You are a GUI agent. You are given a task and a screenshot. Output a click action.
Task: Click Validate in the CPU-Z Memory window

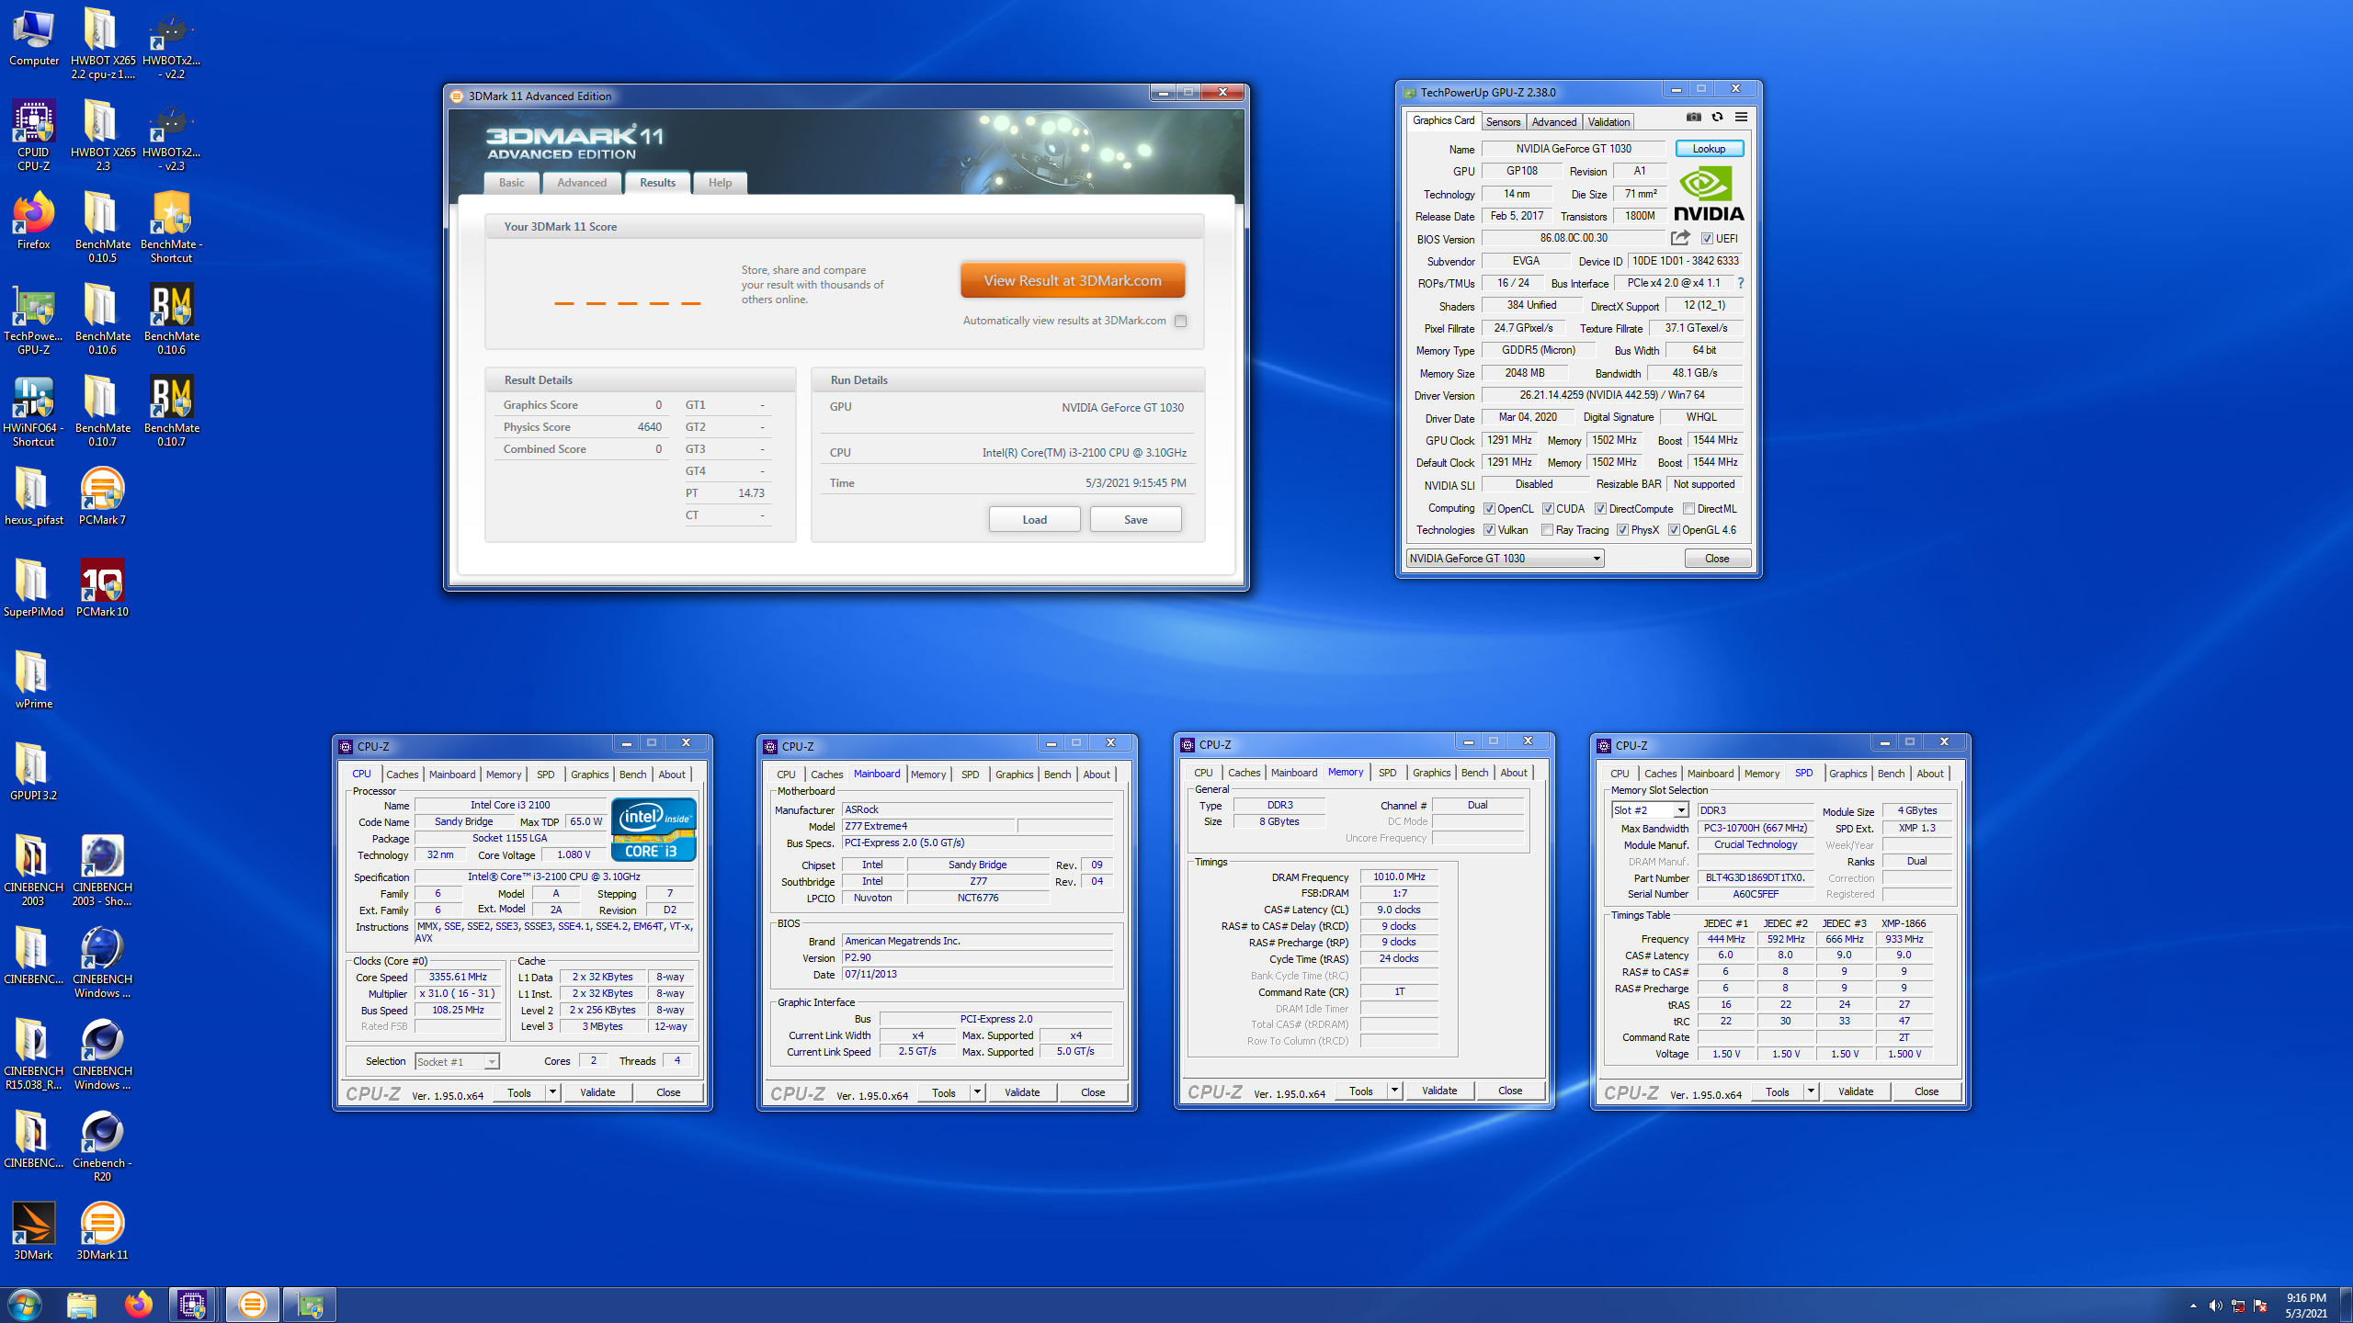tap(1439, 1091)
